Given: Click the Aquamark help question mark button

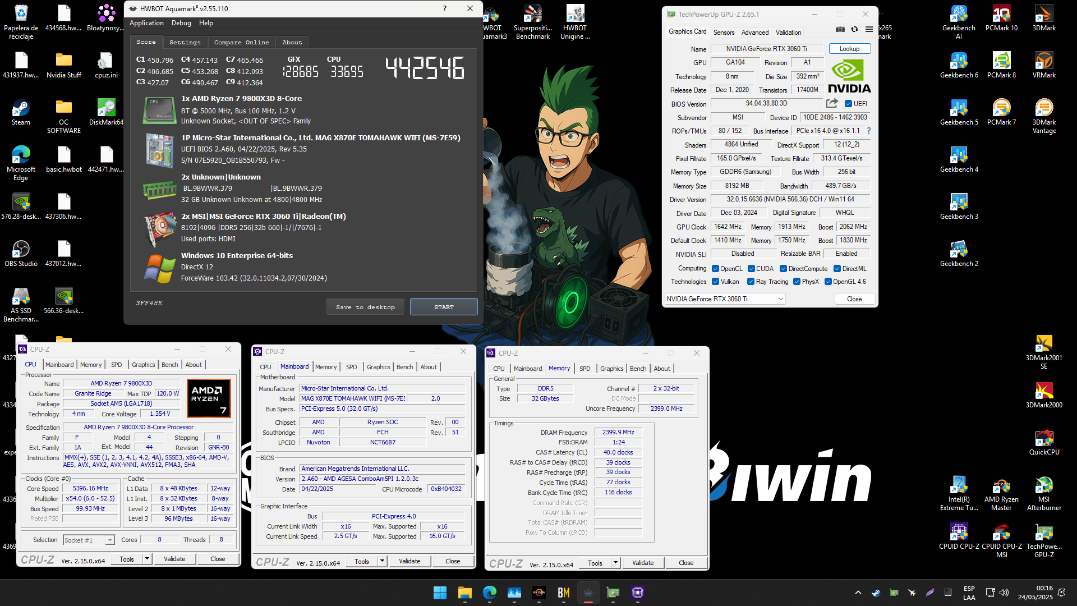Looking at the screenshot, I should (445, 8).
